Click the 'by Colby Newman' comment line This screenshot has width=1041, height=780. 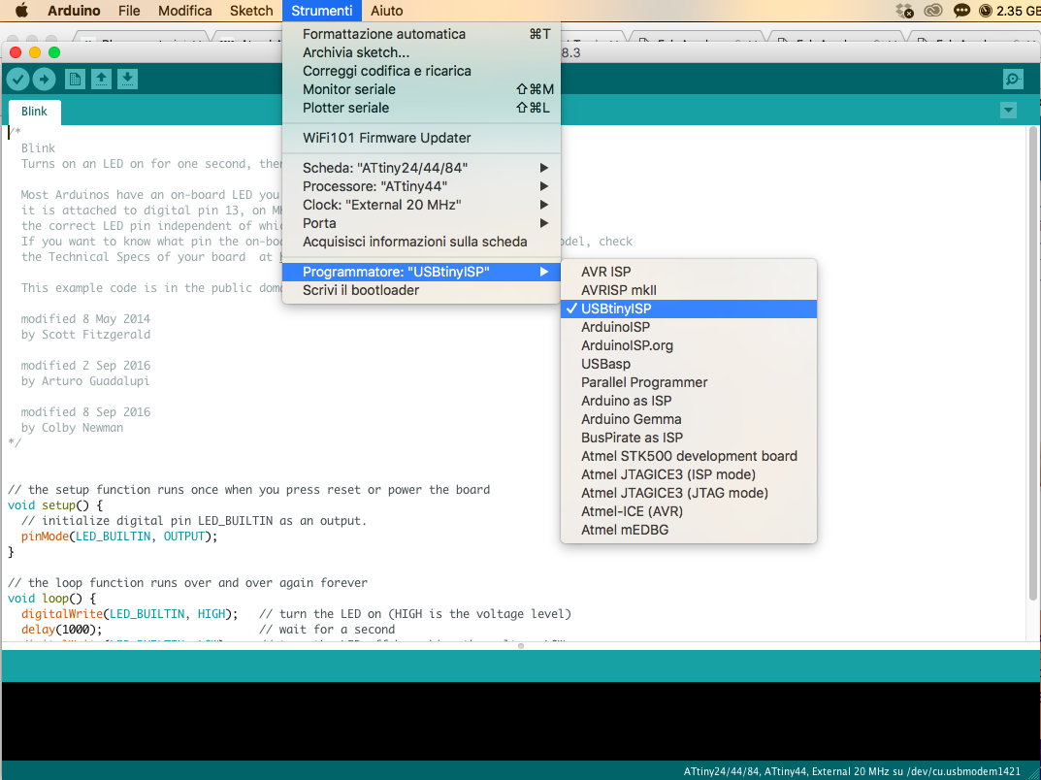[72, 428]
